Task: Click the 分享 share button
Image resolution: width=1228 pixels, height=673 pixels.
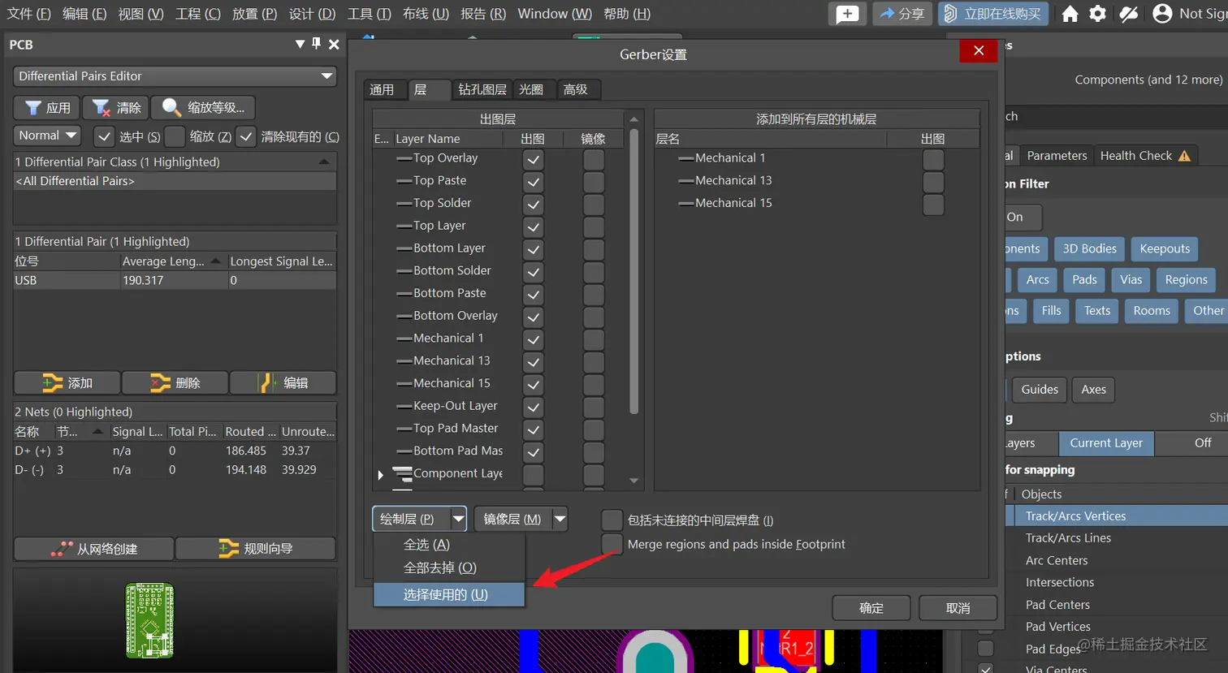Action: pyautogui.click(x=902, y=14)
